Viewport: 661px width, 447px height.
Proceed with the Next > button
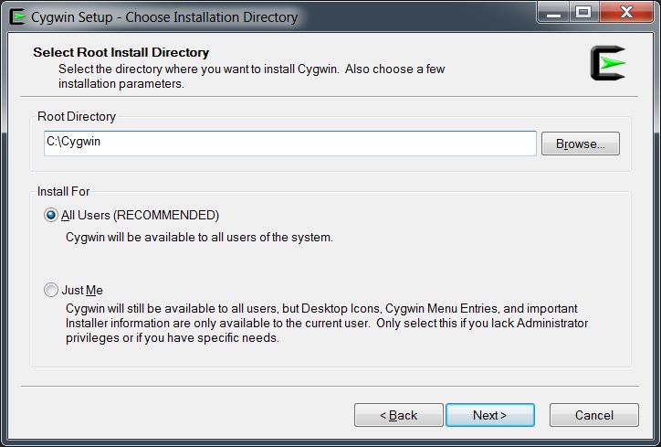point(490,415)
